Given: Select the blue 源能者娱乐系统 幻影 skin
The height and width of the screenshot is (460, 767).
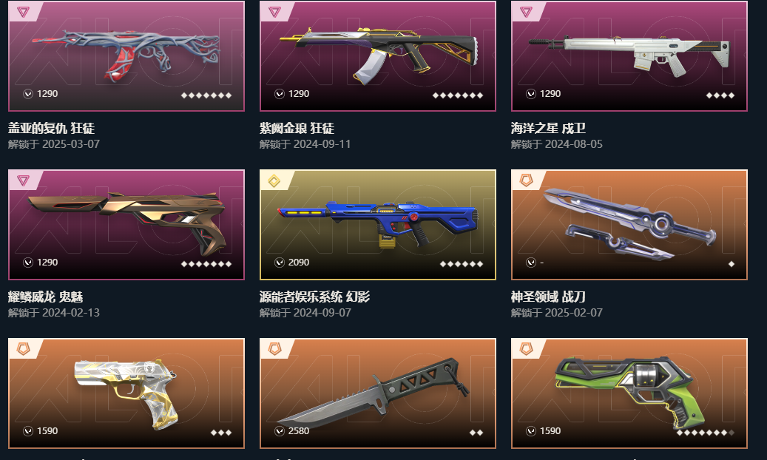Looking at the screenshot, I should point(378,225).
